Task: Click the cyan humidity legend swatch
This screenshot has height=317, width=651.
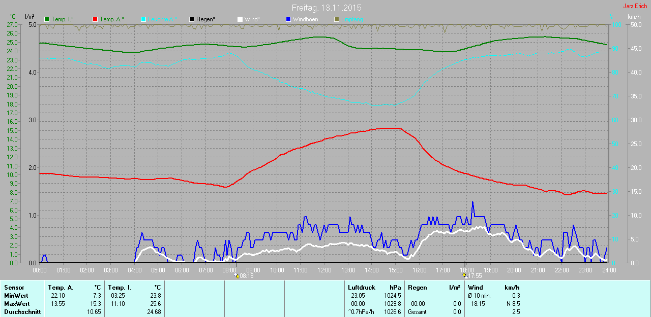Action: tap(143, 19)
